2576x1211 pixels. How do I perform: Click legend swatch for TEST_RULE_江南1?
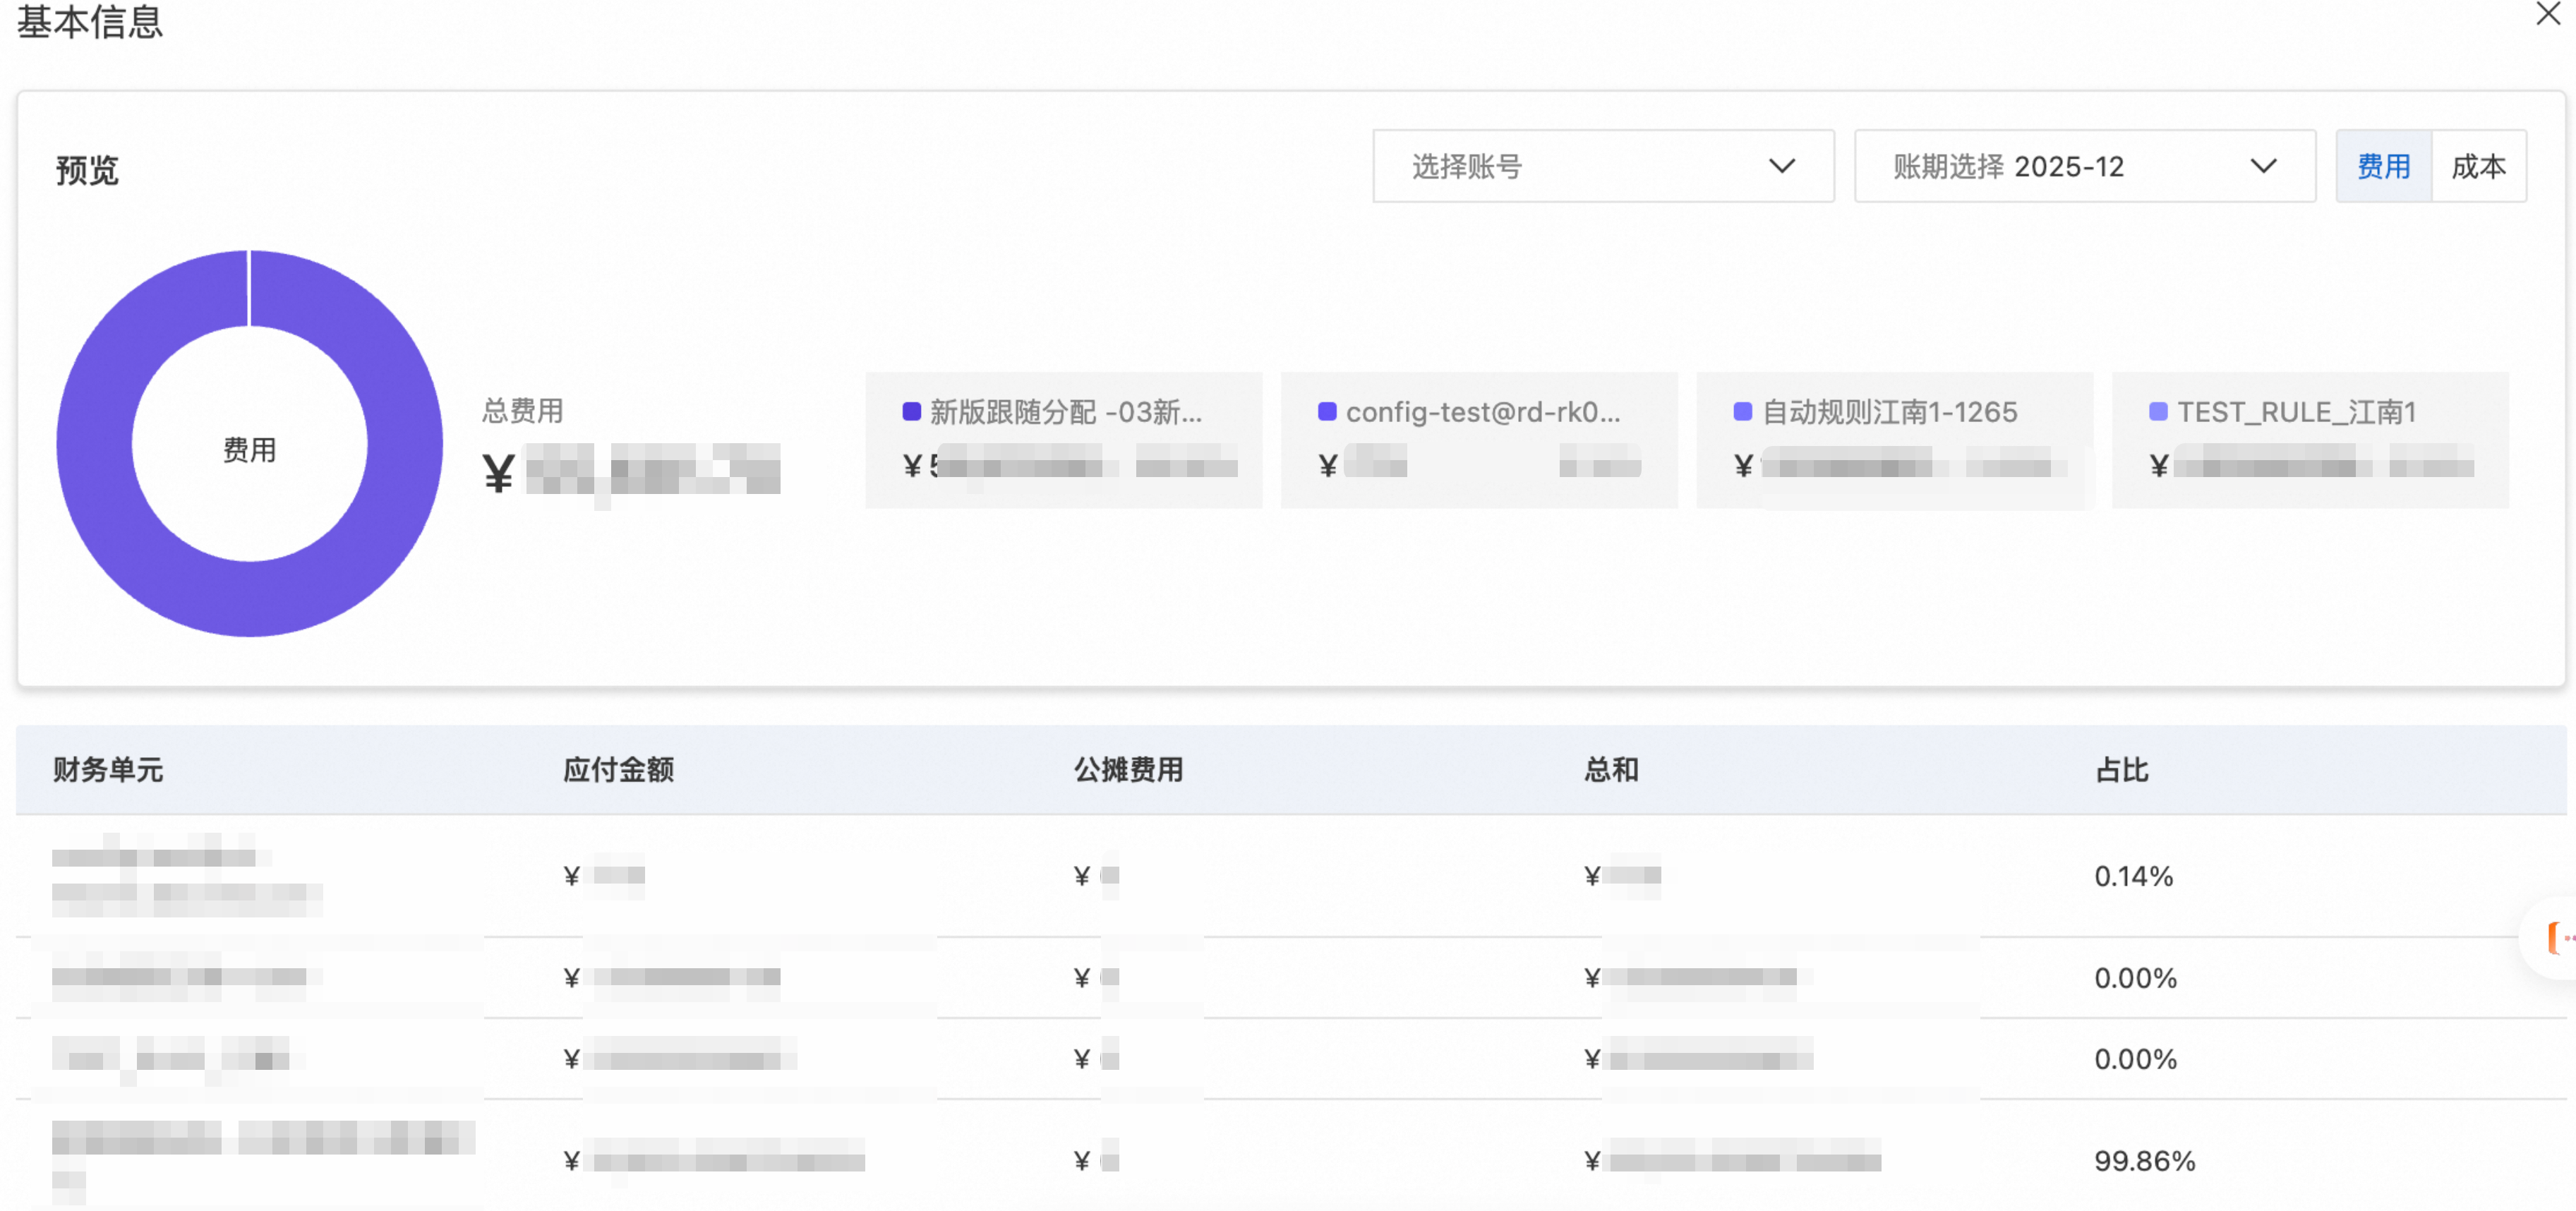2158,412
